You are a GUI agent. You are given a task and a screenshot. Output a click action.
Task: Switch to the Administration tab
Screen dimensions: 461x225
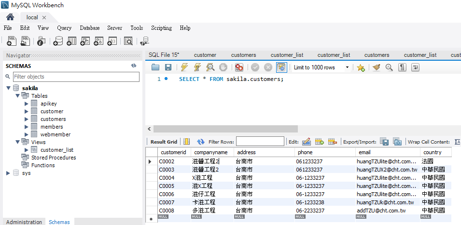24,222
